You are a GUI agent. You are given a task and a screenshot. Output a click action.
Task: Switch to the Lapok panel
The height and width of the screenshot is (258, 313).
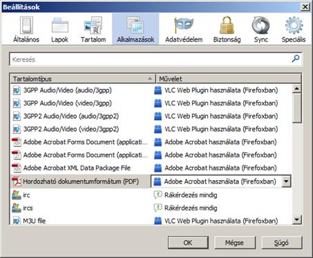click(x=59, y=26)
